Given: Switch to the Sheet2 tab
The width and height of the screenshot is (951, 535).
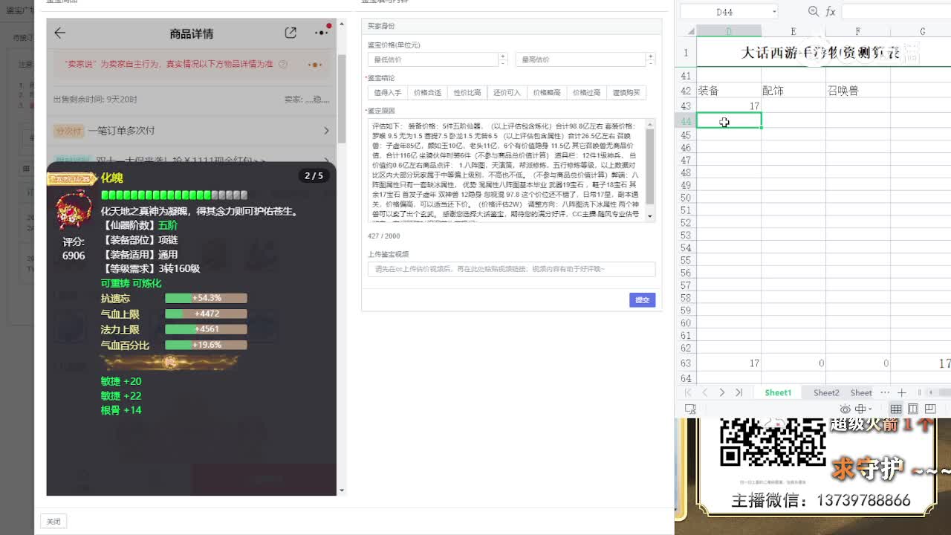Looking at the screenshot, I should tap(826, 392).
